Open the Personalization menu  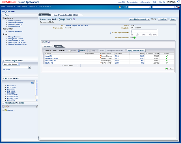[133, 2]
